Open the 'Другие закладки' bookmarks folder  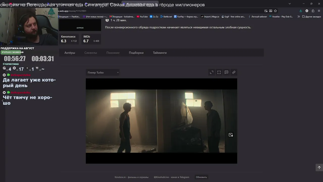(311, 17)
